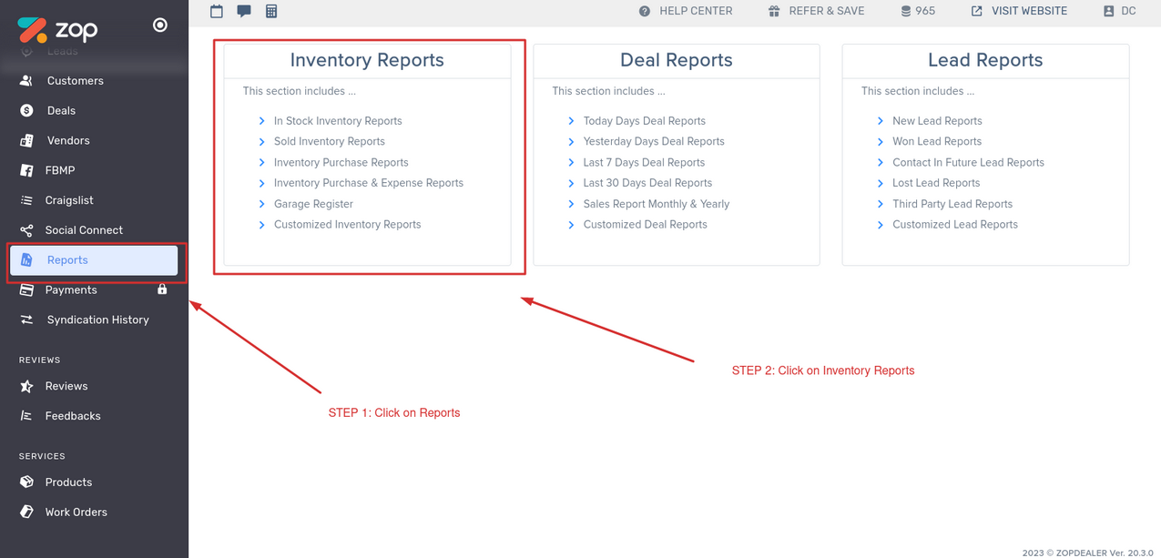Click the Syndication History icon
This screenshot has height=558, width=1161.
[27, 320]
